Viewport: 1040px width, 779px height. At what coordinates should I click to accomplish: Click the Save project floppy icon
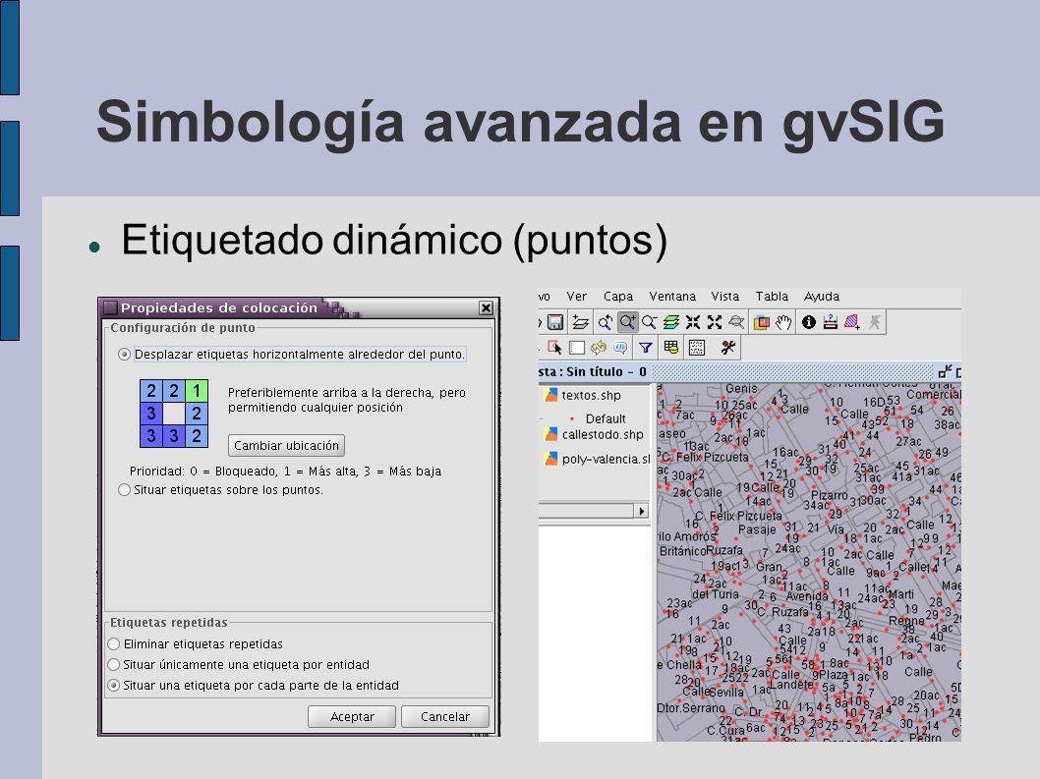pyautogui.click(x=555, y=323)
